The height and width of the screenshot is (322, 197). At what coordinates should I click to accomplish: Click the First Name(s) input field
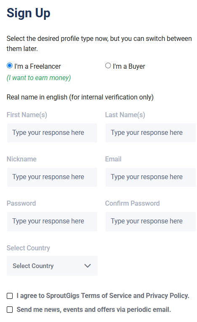coord(52,133)
